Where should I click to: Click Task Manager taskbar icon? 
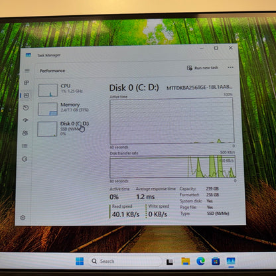tap(231, 261)
